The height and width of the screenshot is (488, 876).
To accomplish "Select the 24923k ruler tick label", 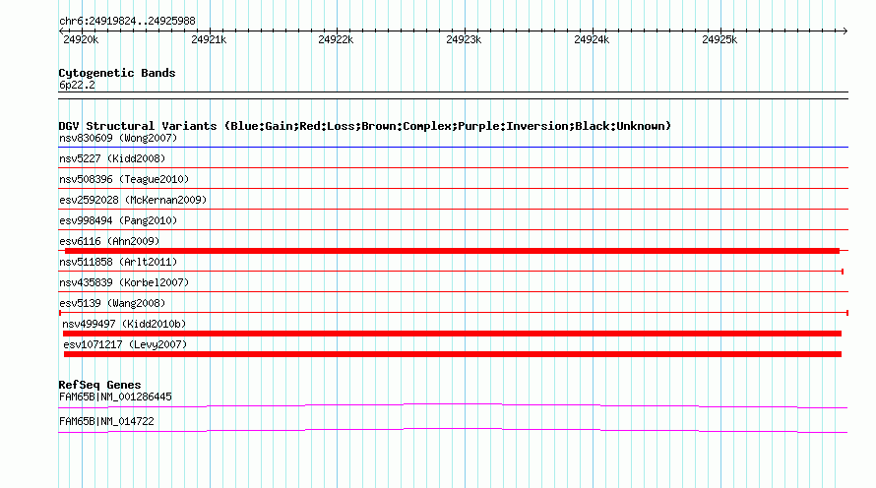I will pos(464,39).
